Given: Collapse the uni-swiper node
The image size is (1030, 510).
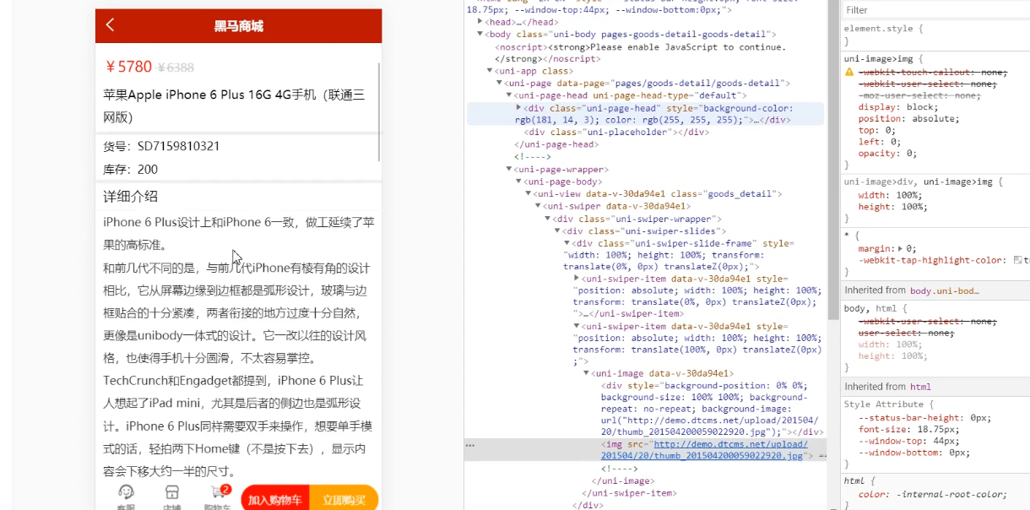Looking at the screenshot, I should 538,206.
